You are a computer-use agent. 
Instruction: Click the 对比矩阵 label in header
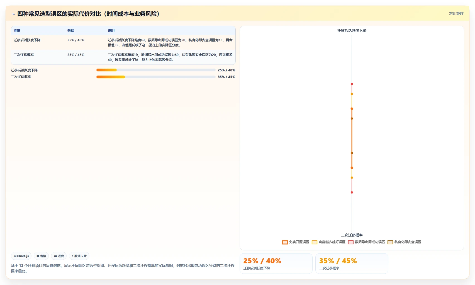tap(456, 13)
